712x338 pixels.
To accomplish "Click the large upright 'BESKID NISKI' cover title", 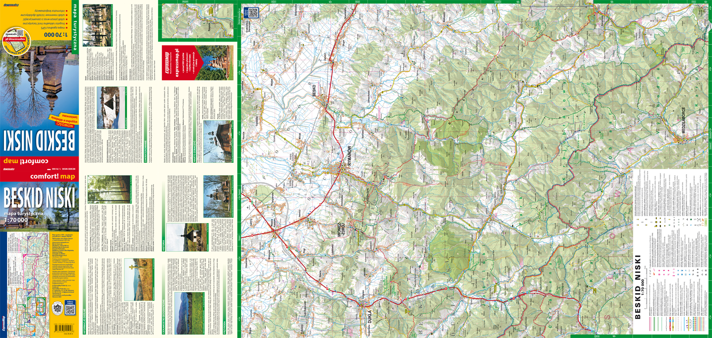I will tap(39, 198).
